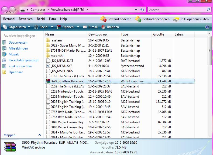Click the Muziek note icon
213x155 pixels.
click(4, 54)
